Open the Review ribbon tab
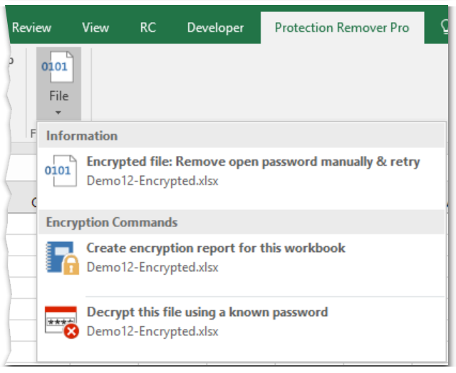The height and width of the screenshot is (373, 456). [x=31, y=28]
